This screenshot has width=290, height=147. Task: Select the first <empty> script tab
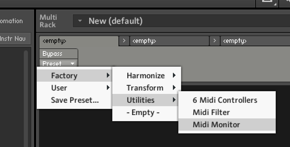(x=78, y=41)
